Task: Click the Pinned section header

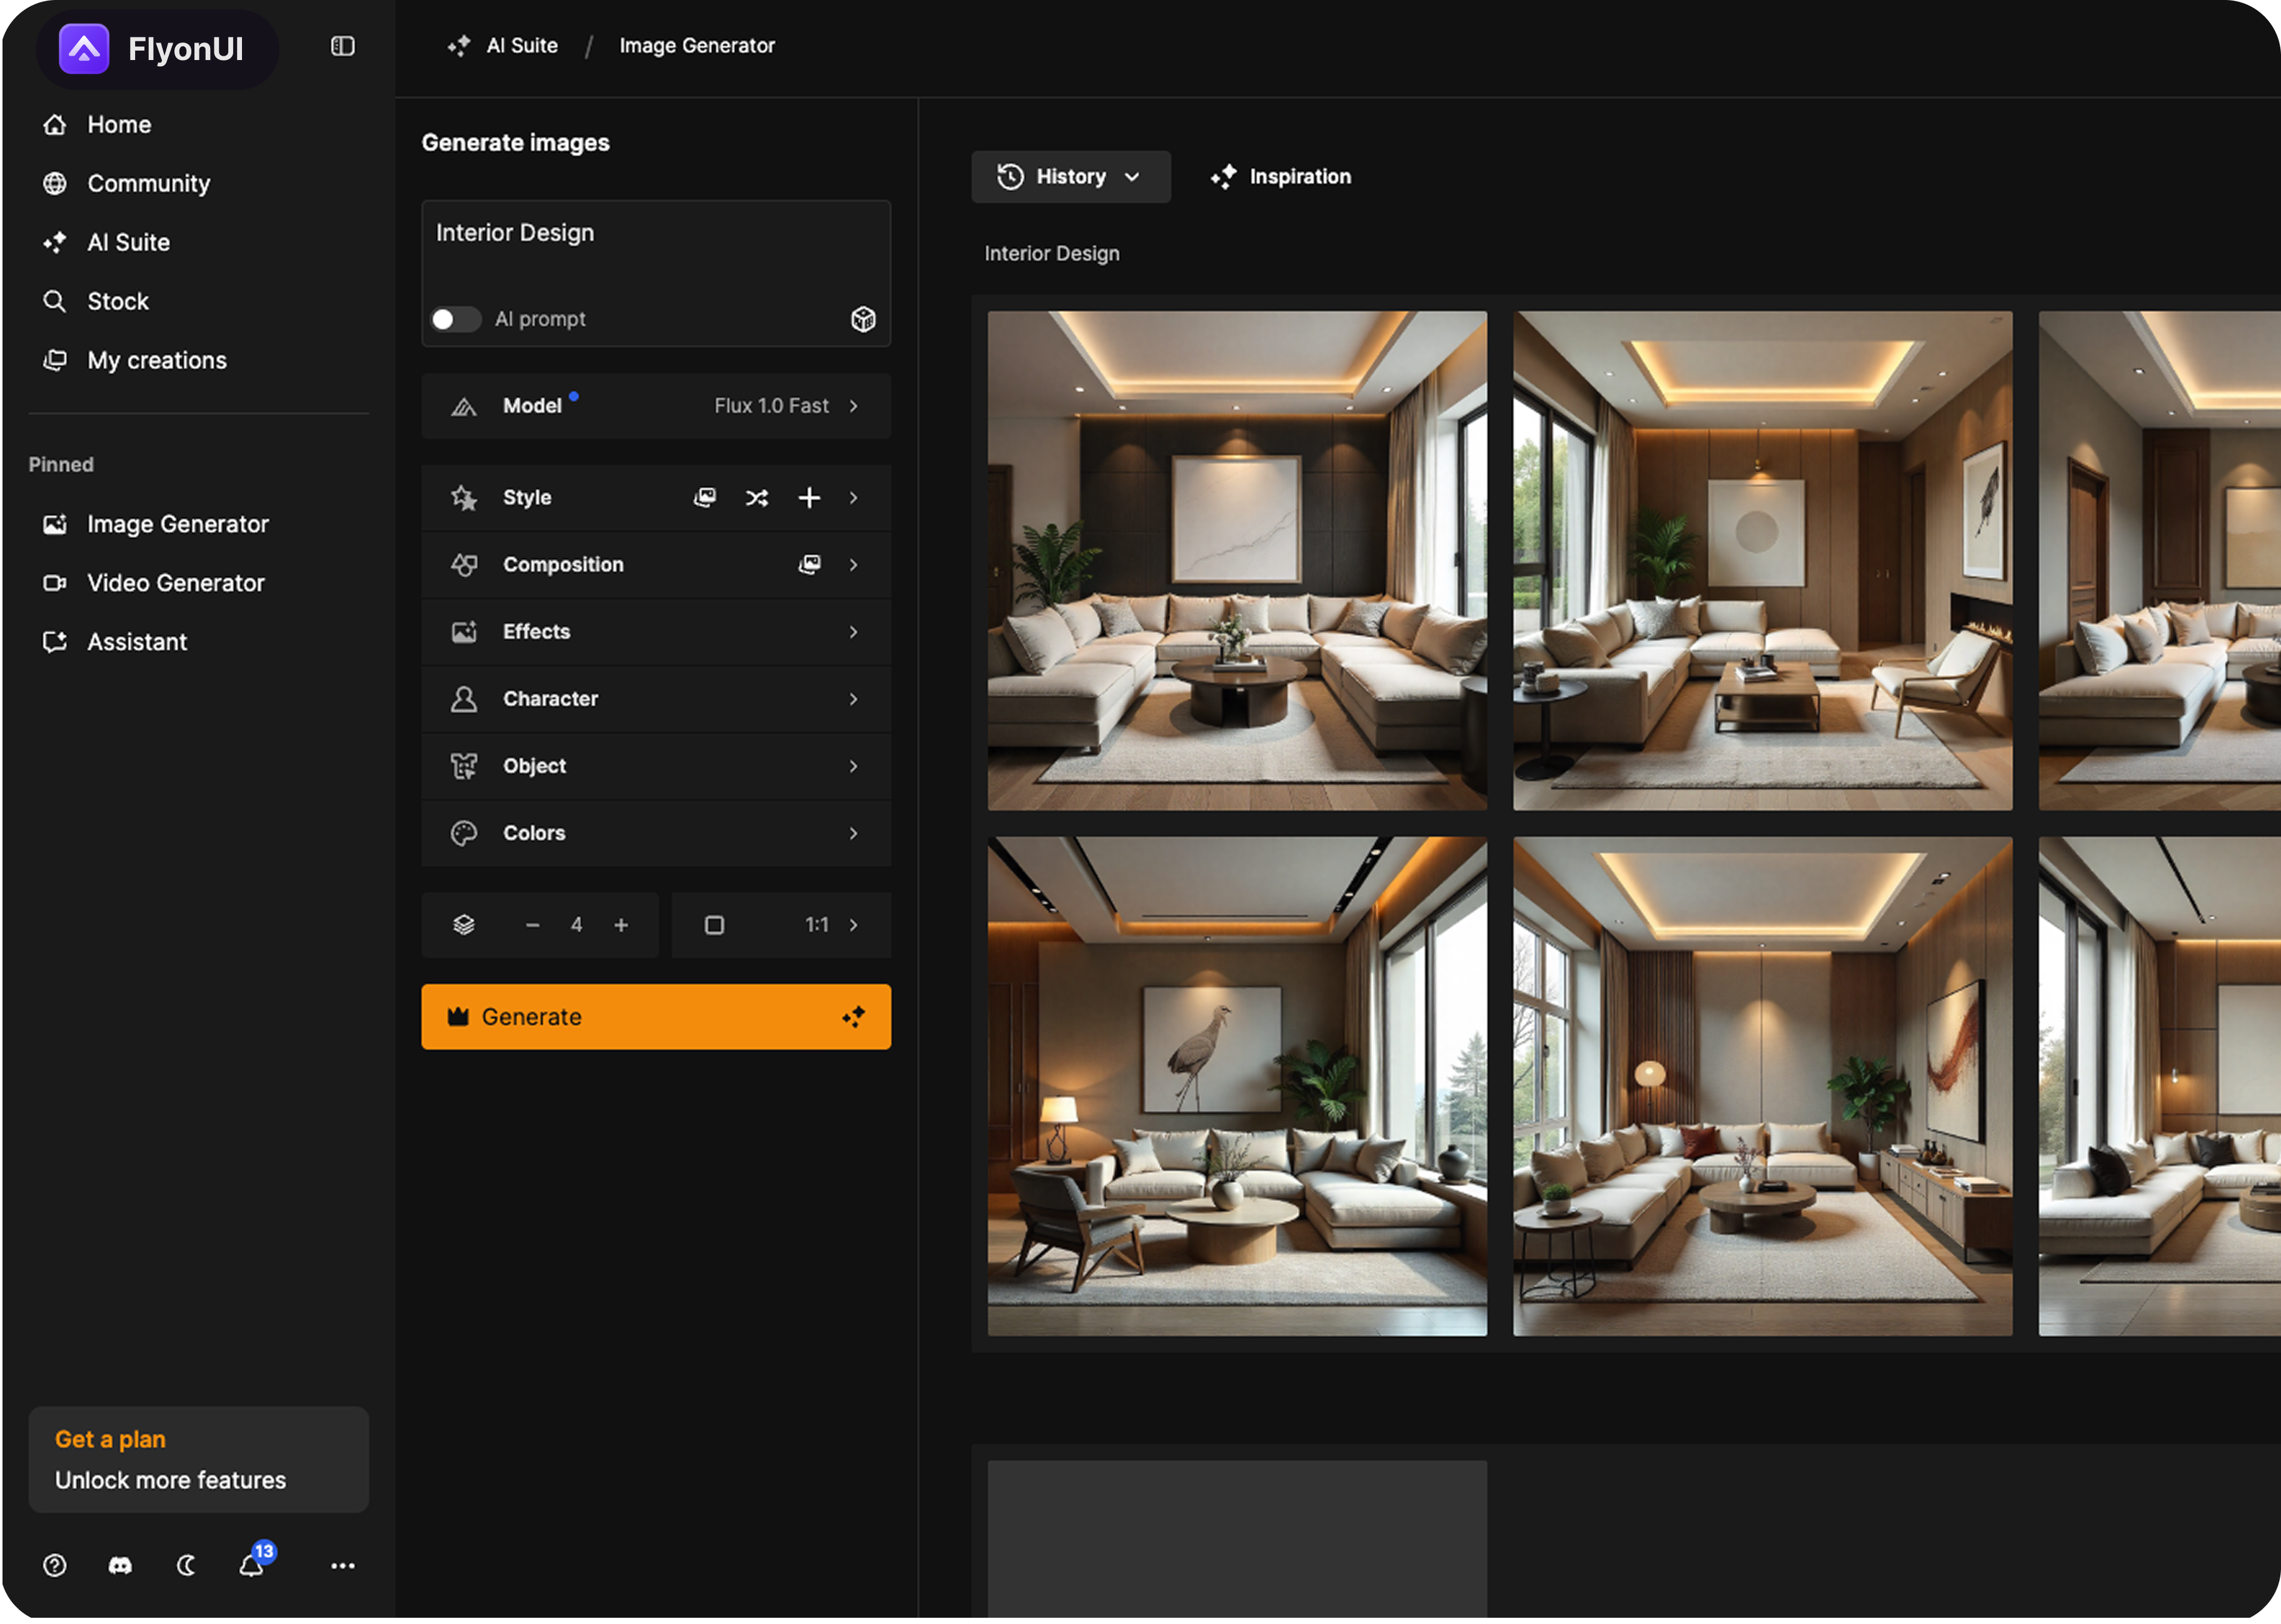Action: point(61,465)
